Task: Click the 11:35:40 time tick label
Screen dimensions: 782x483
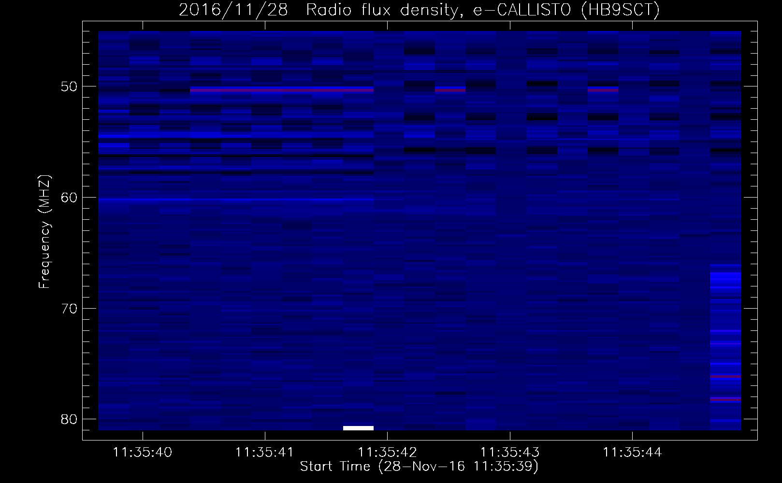Action: [x=142, y=453]
